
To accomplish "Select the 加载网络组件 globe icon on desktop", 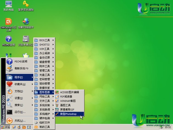I will pos(26,23).
